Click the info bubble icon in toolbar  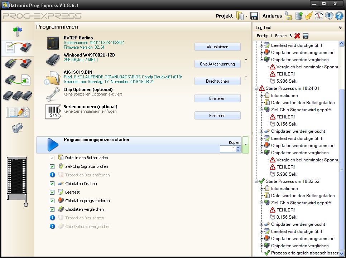point(329,16)
